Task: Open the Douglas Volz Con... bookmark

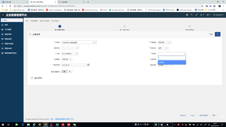Action: pos(117,10)
